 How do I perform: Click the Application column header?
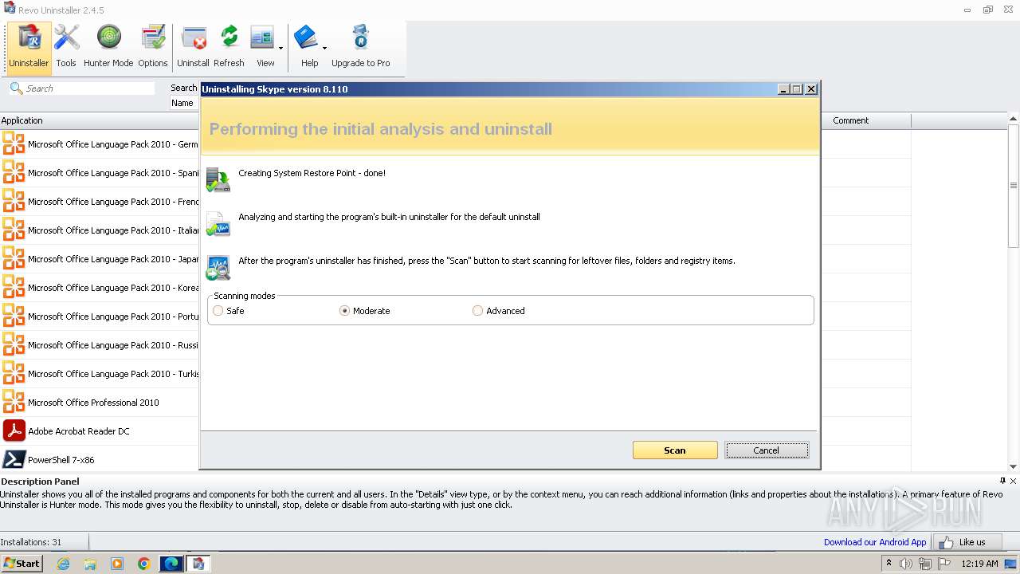100,120
